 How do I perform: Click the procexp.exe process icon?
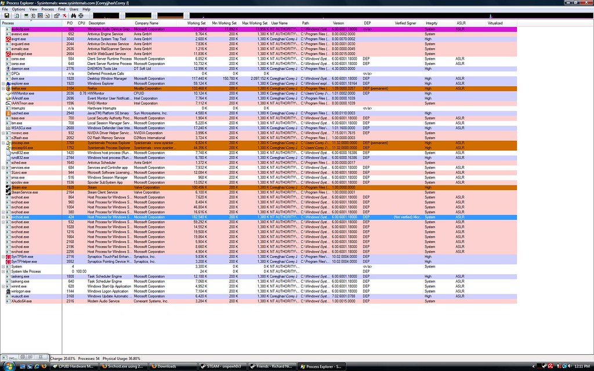(x=8, y=143)
